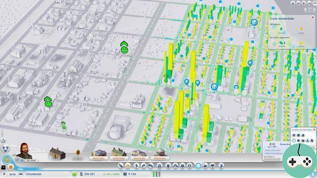The image size is (317, 178).
Task: Open the Roads tool in bottom toolbar
Action: 121,166
